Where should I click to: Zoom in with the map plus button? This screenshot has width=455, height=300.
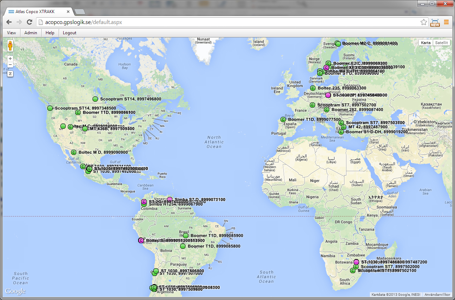pyautogui.click(x=10, y=59)
